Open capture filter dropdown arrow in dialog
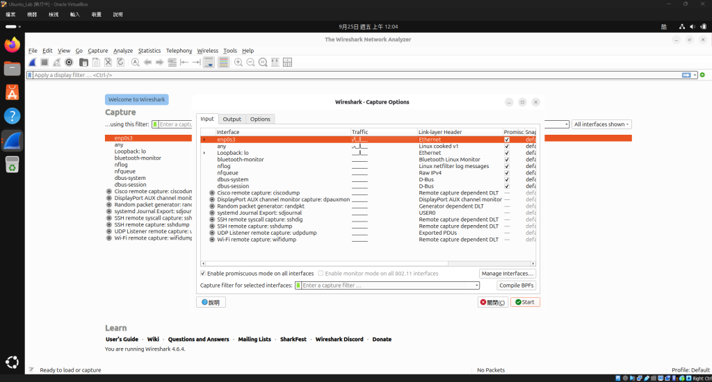This screenshot has width=712, height=382. point(476,285)
